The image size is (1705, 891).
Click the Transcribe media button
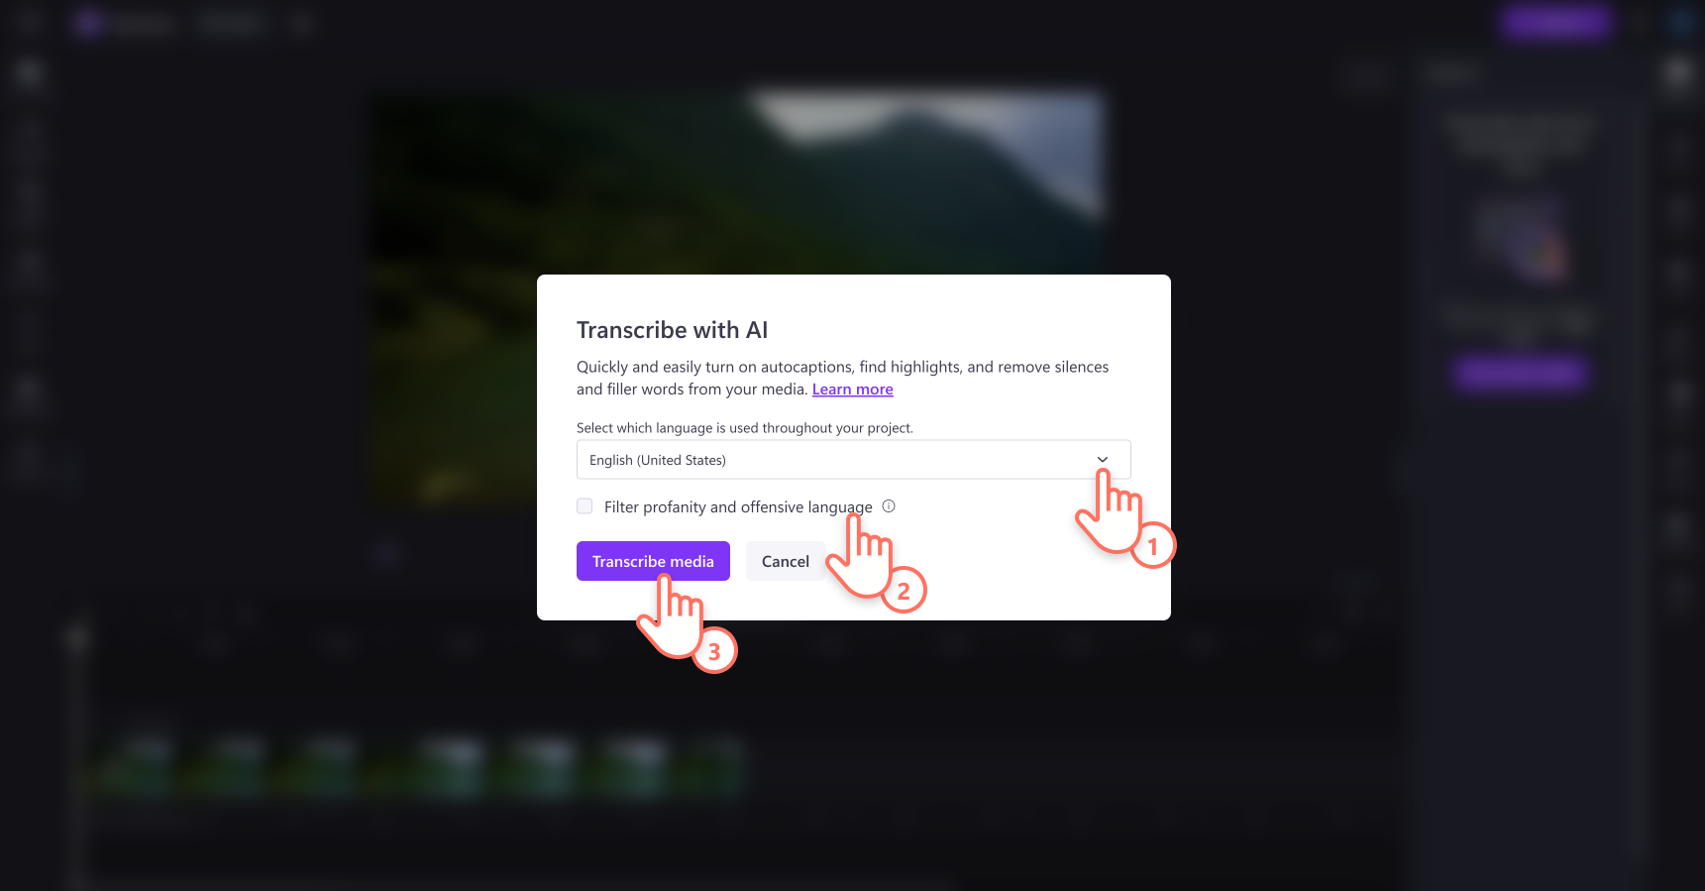653,561
